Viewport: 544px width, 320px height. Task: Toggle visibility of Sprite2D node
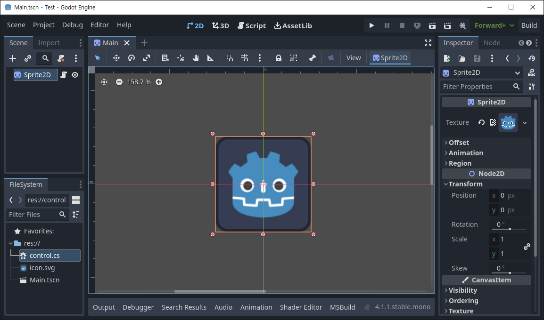(75, 75)
